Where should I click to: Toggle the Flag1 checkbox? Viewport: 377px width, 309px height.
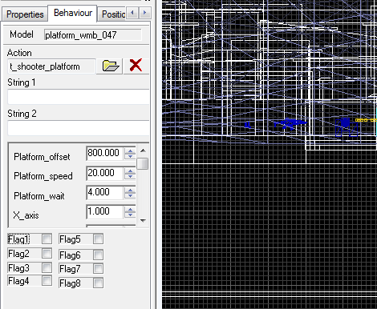(x=47, y=239)
